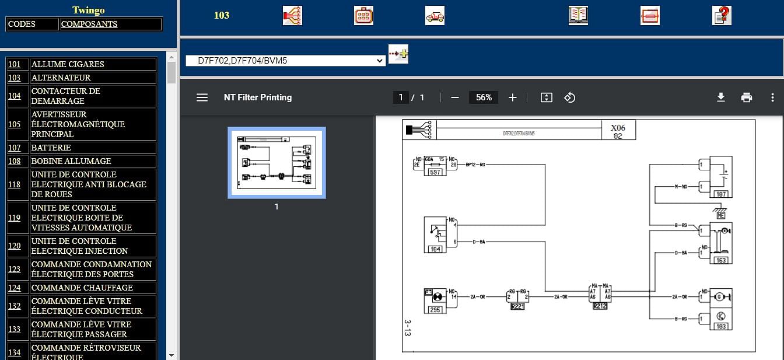Screen dimensions: 784x360
Task: Open component code 118 link
Action: point(14,184)
